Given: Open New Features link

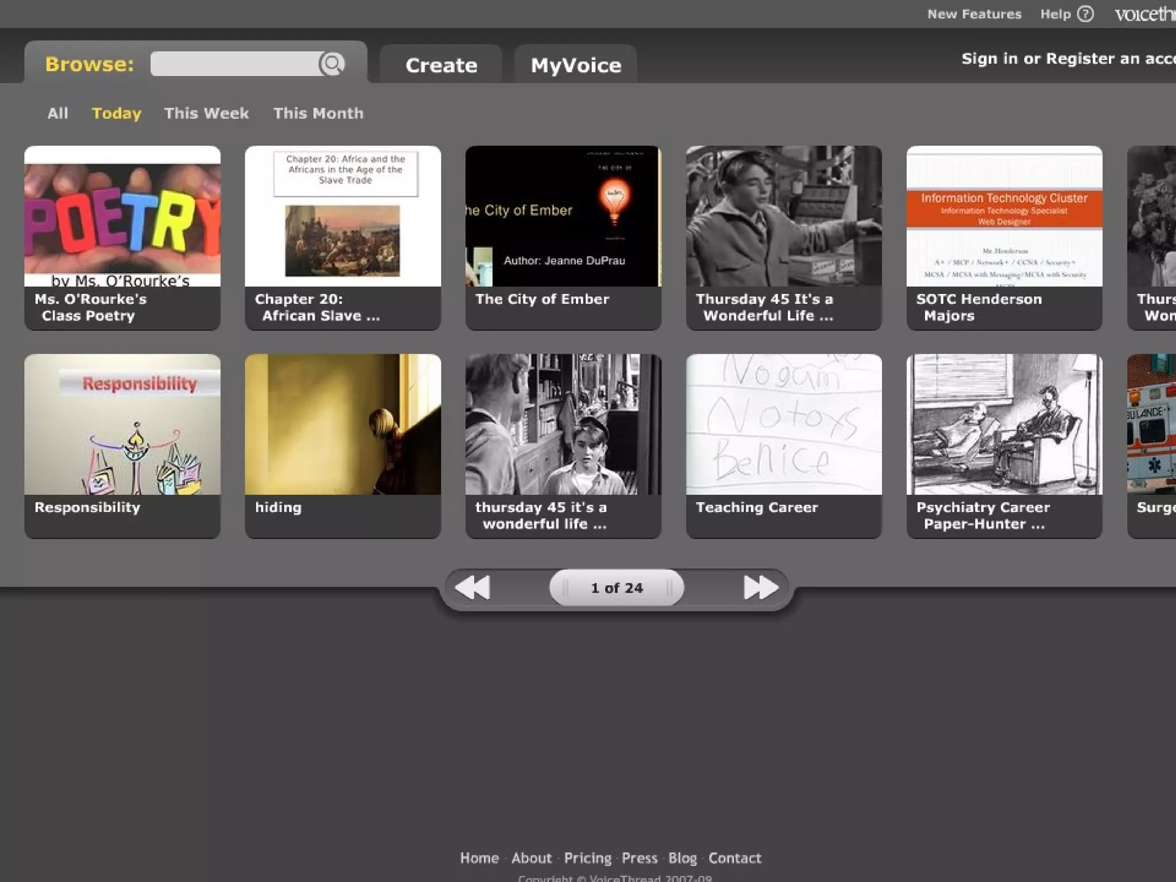Looking at the screenshot, I should (974, 14).
